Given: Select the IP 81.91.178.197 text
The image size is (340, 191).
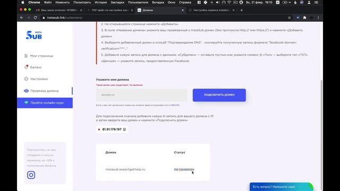Looking at the screenshot, I should coord(112,129).
